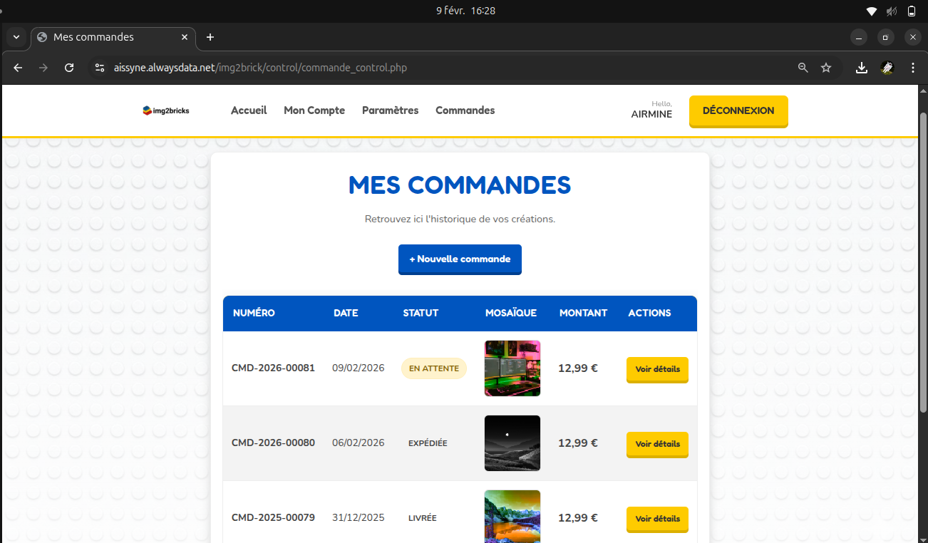Click Voir détails for order CMD-2026-00080
The height and width of the screenshot is (543, 928).
click(656, 444)
